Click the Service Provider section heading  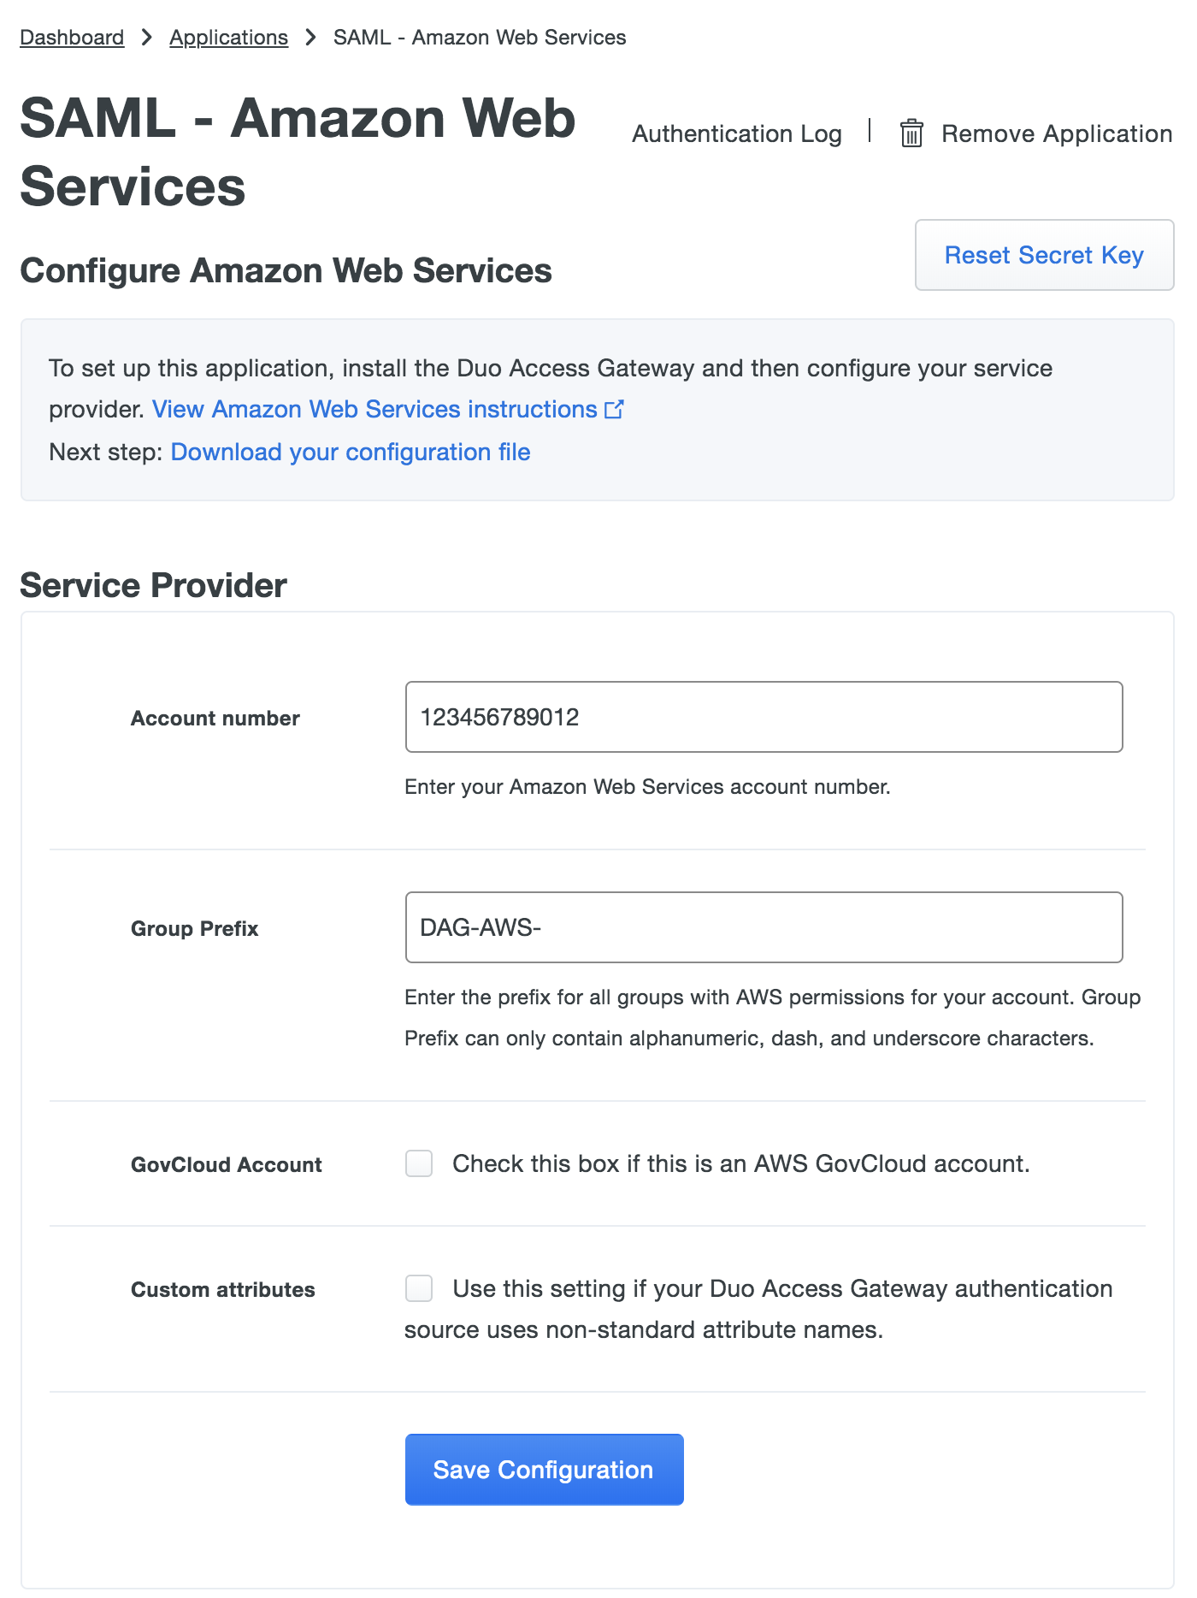click(154, 585)
